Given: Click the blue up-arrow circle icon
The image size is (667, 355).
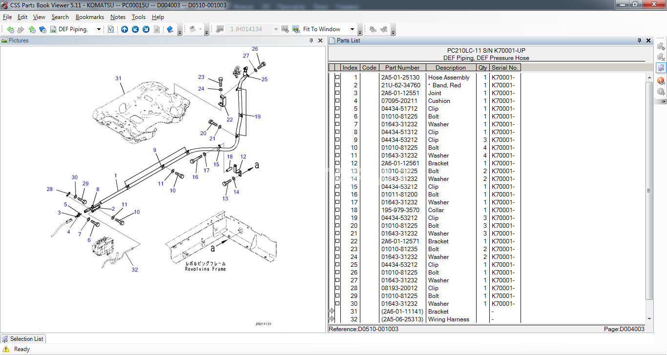Looking at the screenshot, I should pos(125,29).
